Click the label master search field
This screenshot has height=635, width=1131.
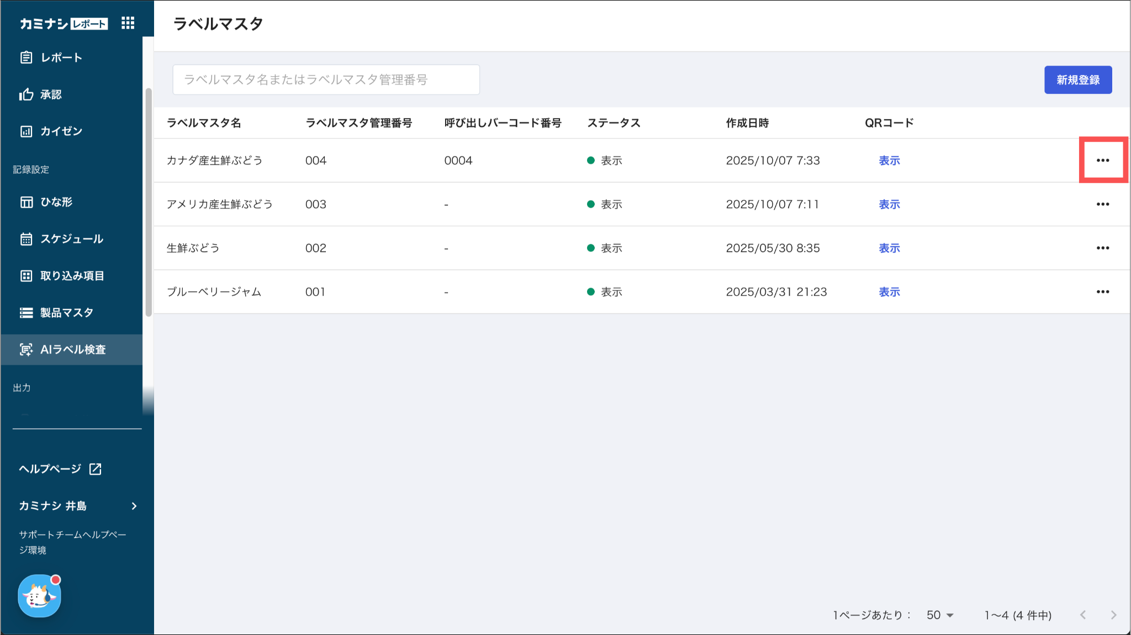click(x=326, y=80)
